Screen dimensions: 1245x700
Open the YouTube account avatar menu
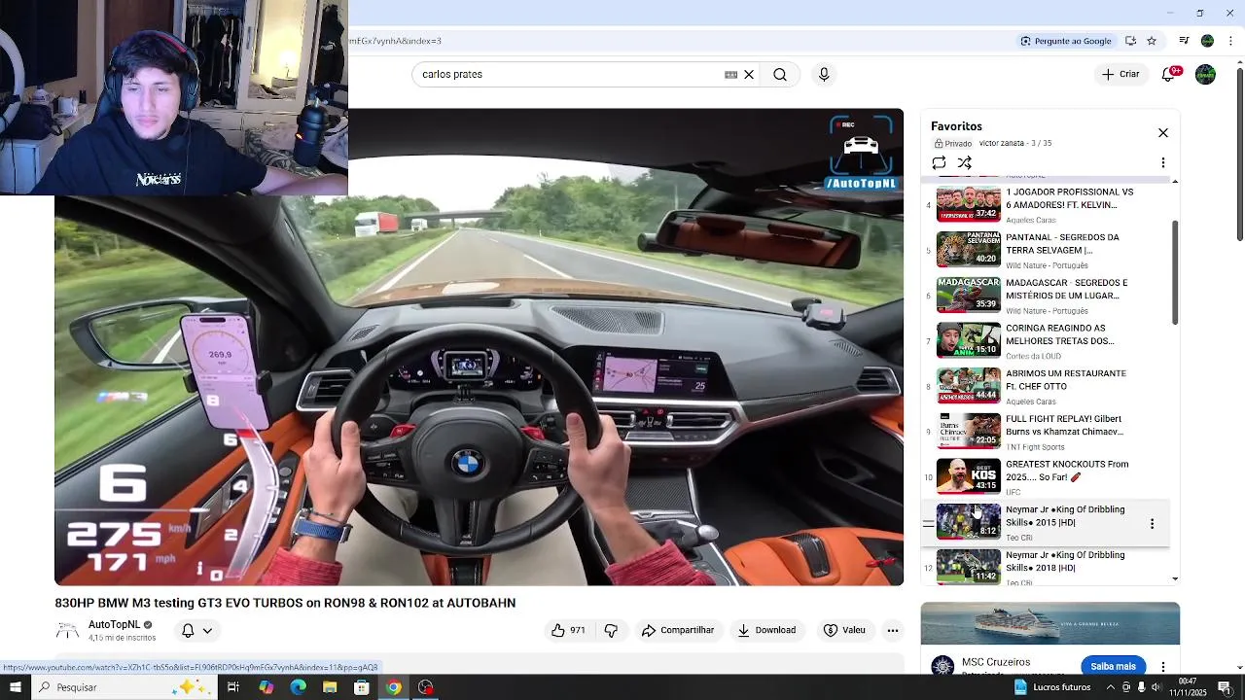pyautogui.click(x=1206, y=74)
